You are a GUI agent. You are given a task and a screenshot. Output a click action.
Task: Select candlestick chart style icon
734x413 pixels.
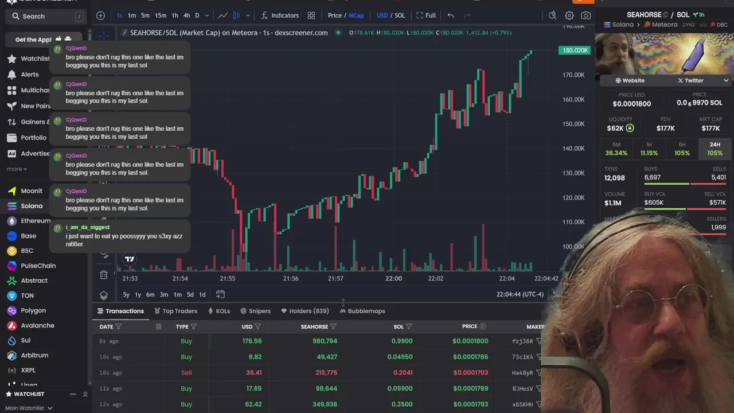coord(236,15)
